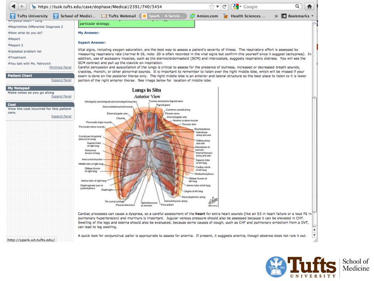Open Reprioritize Differential Diagnosis 2 step
The image size is (374, 281).
36,27
